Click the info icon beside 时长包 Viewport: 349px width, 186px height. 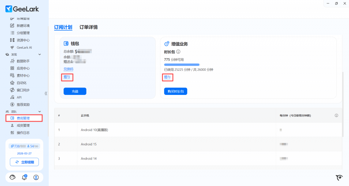[178, 52]
